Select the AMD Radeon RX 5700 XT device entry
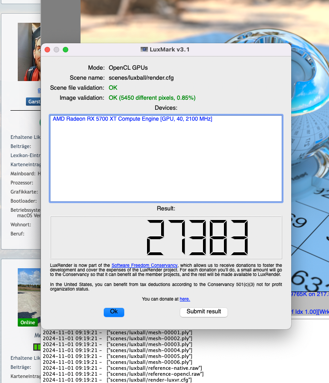The height and width of the screenshot is (383, 329). (132, 119)
